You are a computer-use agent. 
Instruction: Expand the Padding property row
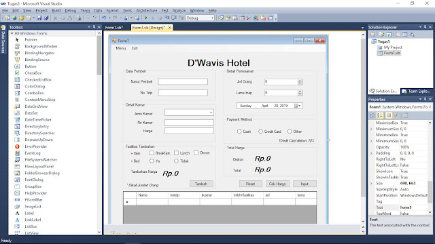click(371, 153)
